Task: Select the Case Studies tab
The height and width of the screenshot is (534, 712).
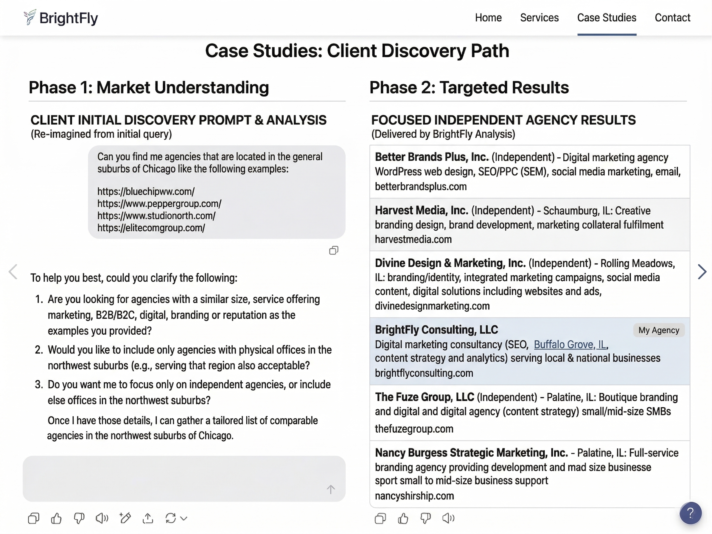Action: pos(607,18)
